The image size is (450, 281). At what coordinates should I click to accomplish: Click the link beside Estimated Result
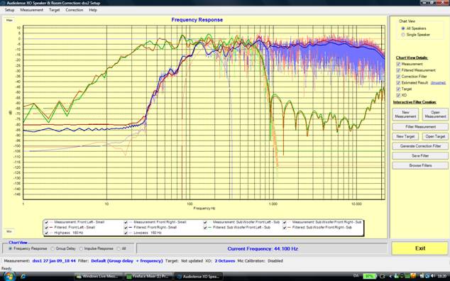pos(438,82)
